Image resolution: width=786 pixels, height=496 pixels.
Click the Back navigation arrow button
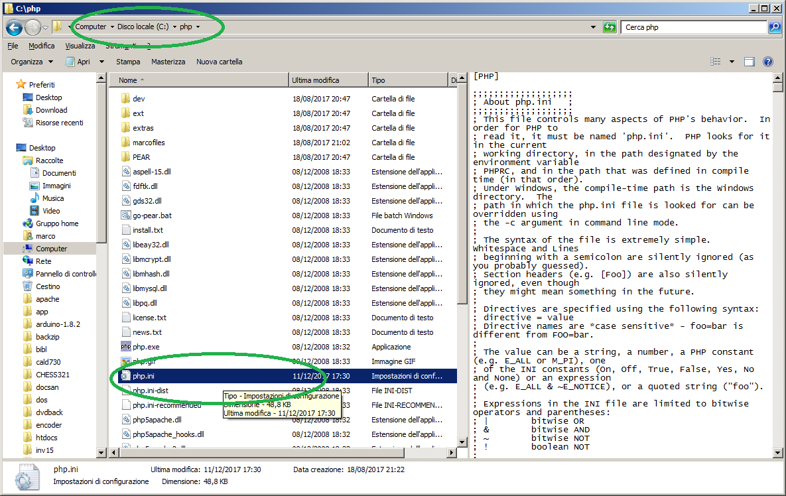(x=14, y=27)
